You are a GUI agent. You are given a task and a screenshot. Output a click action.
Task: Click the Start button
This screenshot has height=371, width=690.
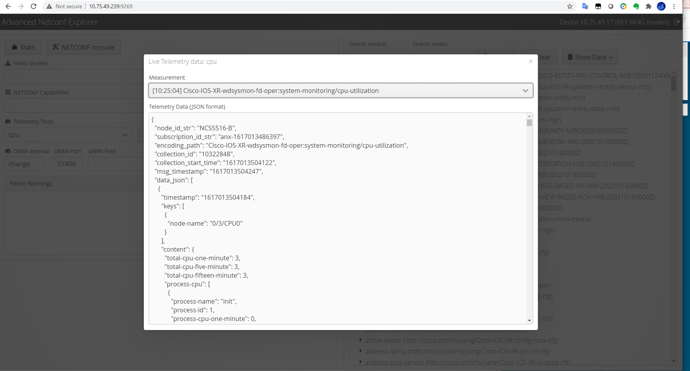(23, 47)
